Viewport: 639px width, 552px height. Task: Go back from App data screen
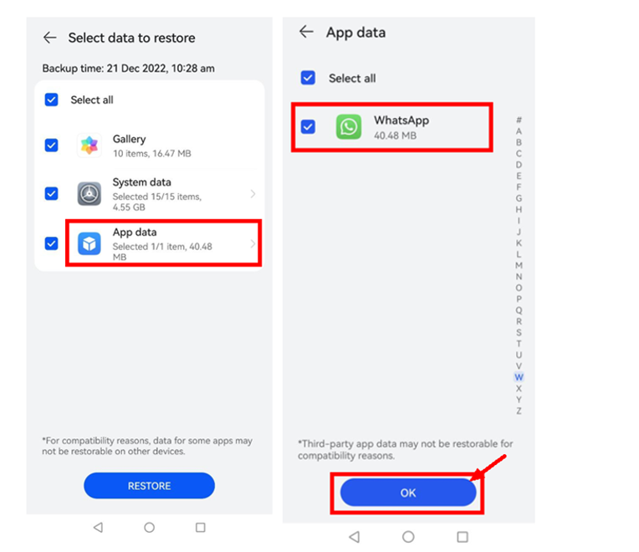[x=306, y=32]
